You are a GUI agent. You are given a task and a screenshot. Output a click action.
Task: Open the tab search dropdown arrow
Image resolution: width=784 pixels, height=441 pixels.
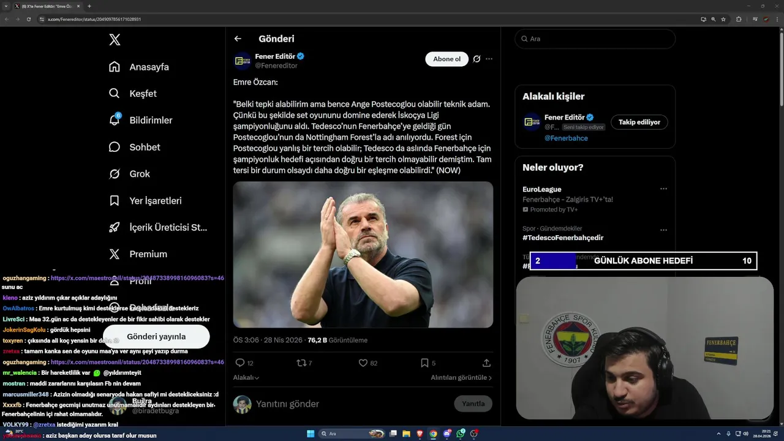[x=6, y=6]
